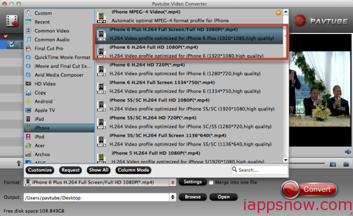
Task: Open the Settings button
Action: tap(193, 182)
